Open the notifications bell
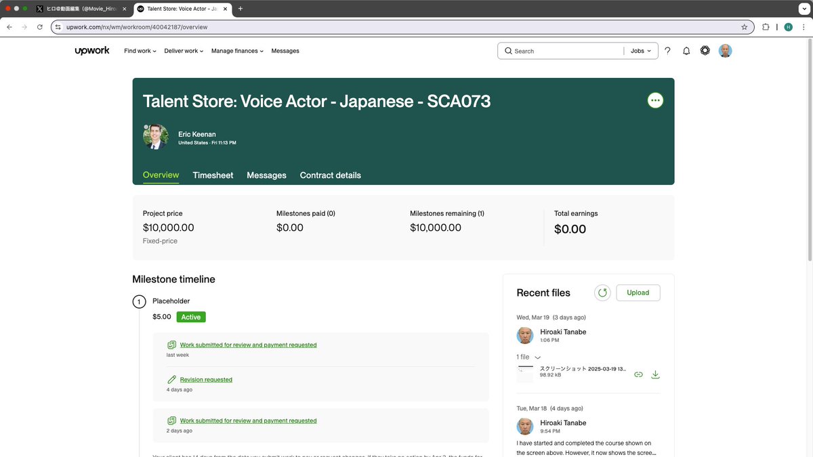813x457 pixels. (686, 51)
